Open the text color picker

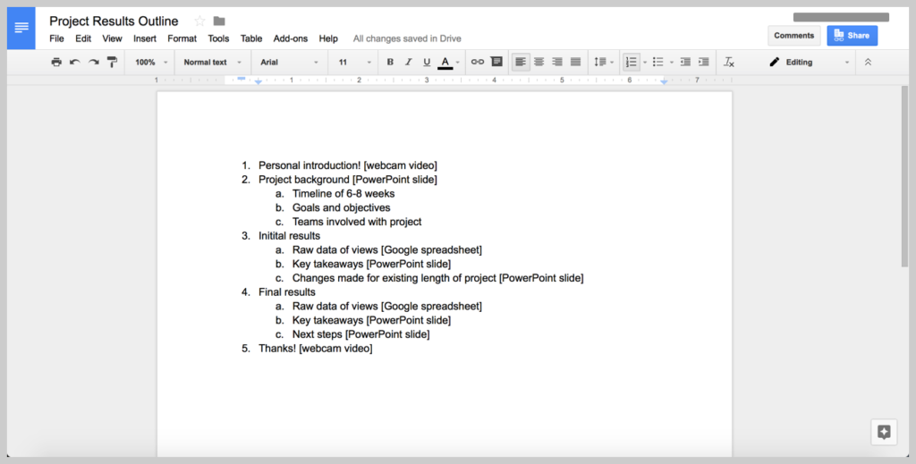pyautogui.click(x=445, y=62)
